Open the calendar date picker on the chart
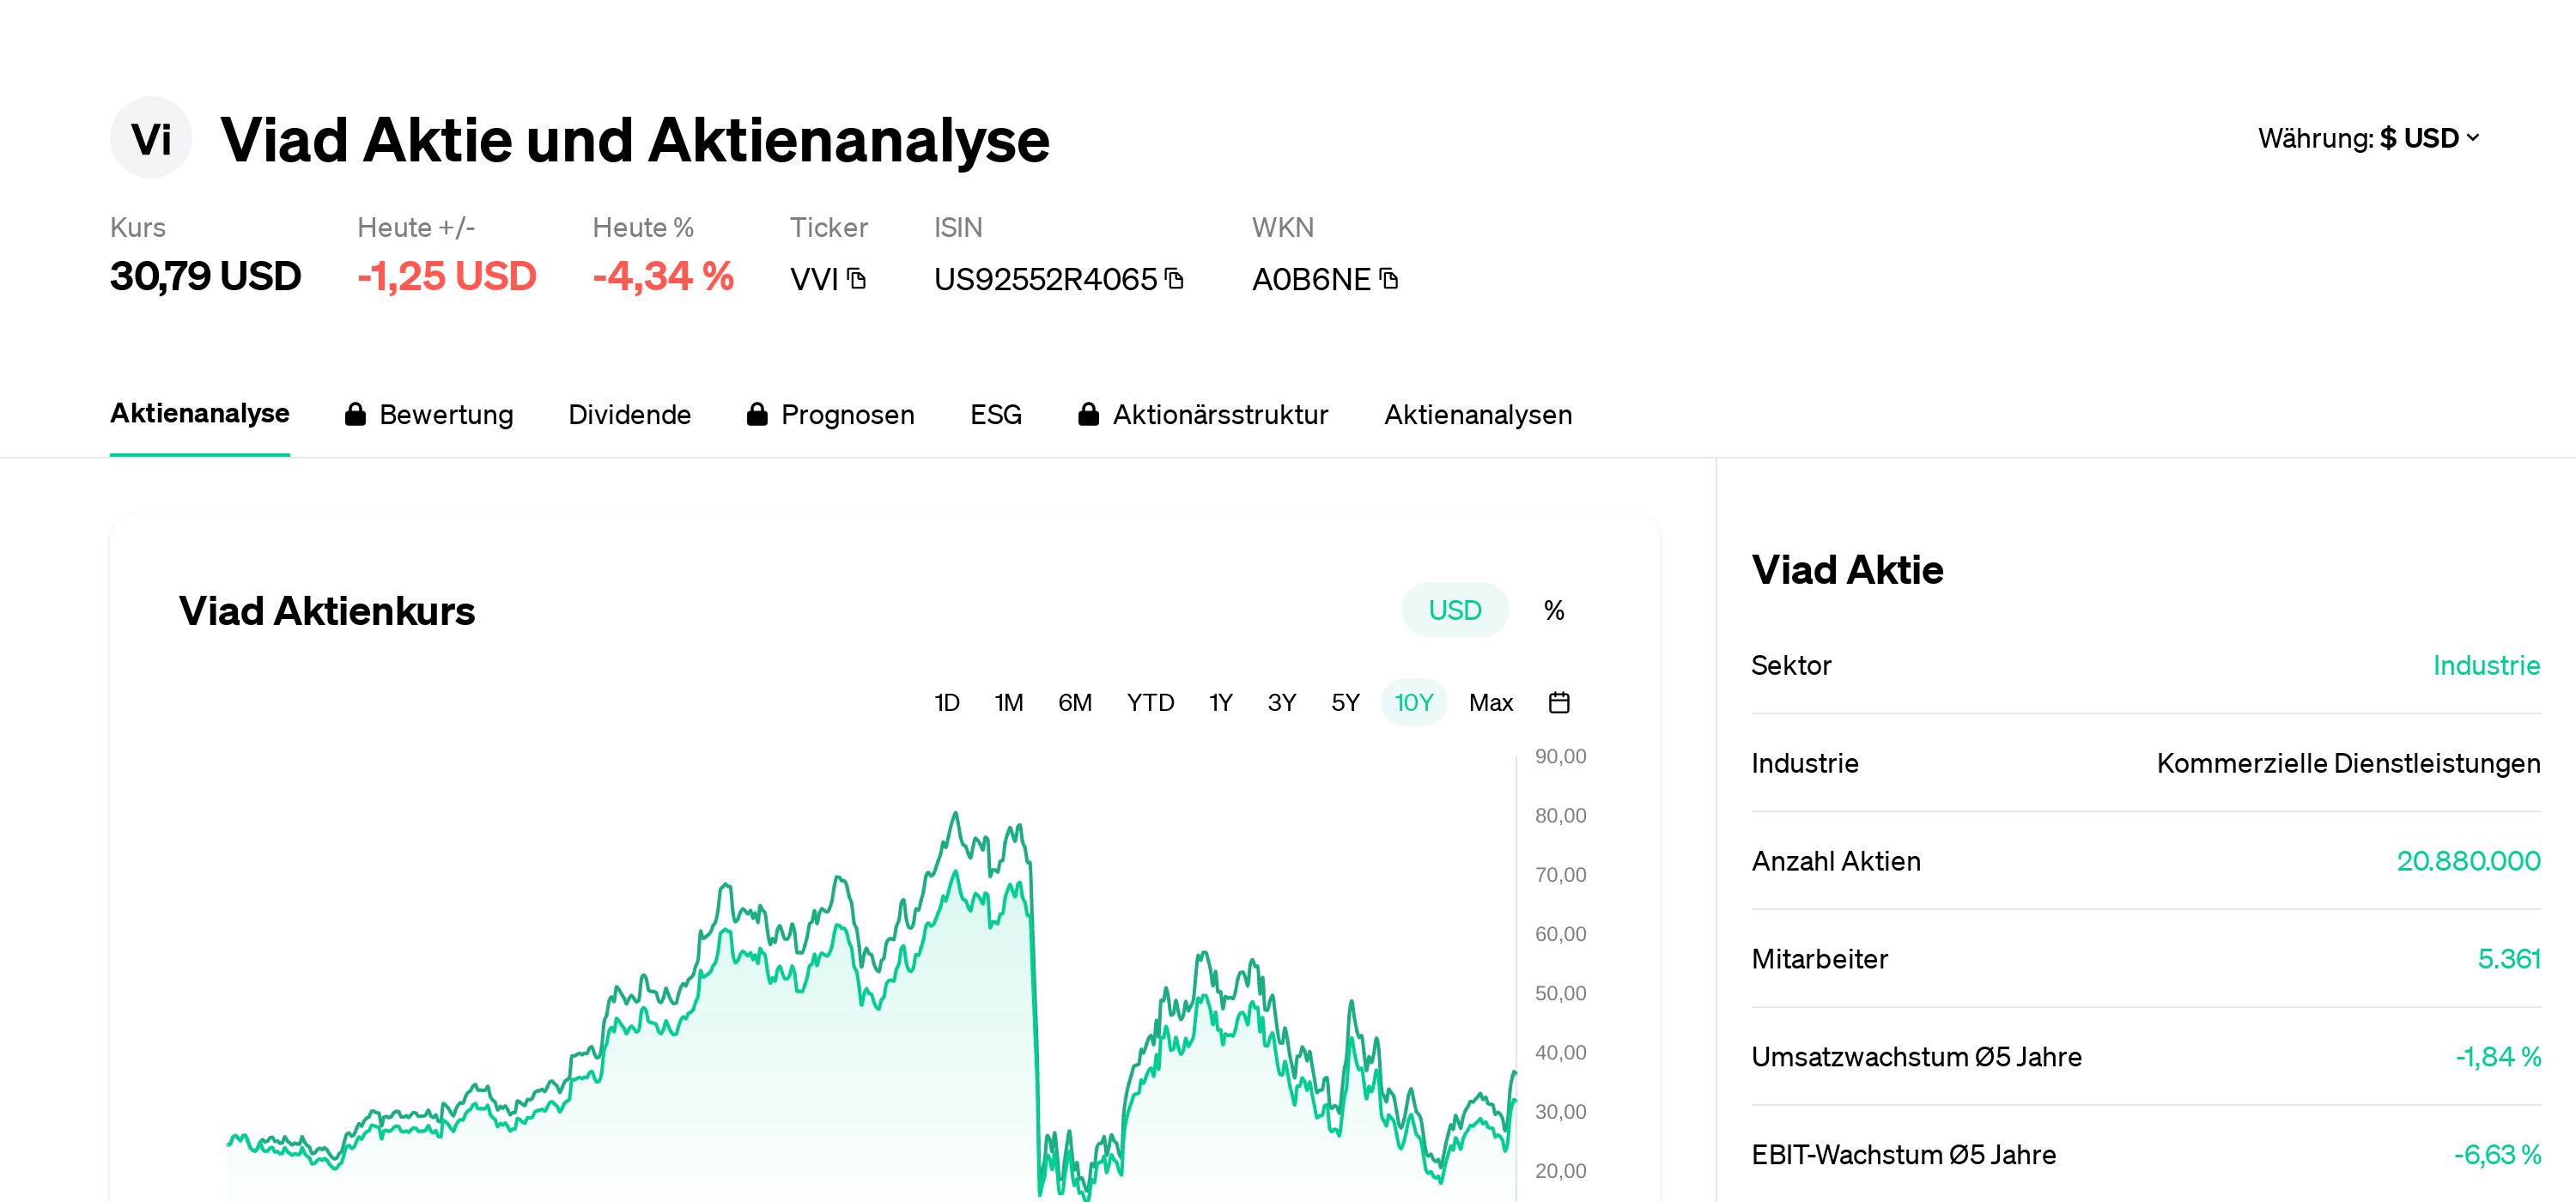 click(x=1559, y=702)
